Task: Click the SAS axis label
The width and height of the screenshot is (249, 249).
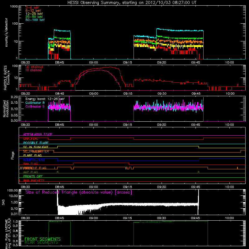Action: (x=3, y=202)
